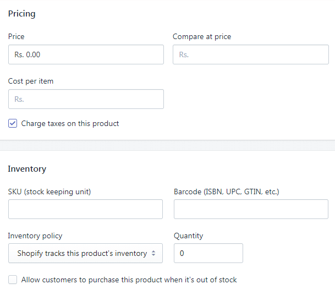Click the 'Inventory policy' label
The width and height of the screenshot is (335, 290).
click(35, 236)
